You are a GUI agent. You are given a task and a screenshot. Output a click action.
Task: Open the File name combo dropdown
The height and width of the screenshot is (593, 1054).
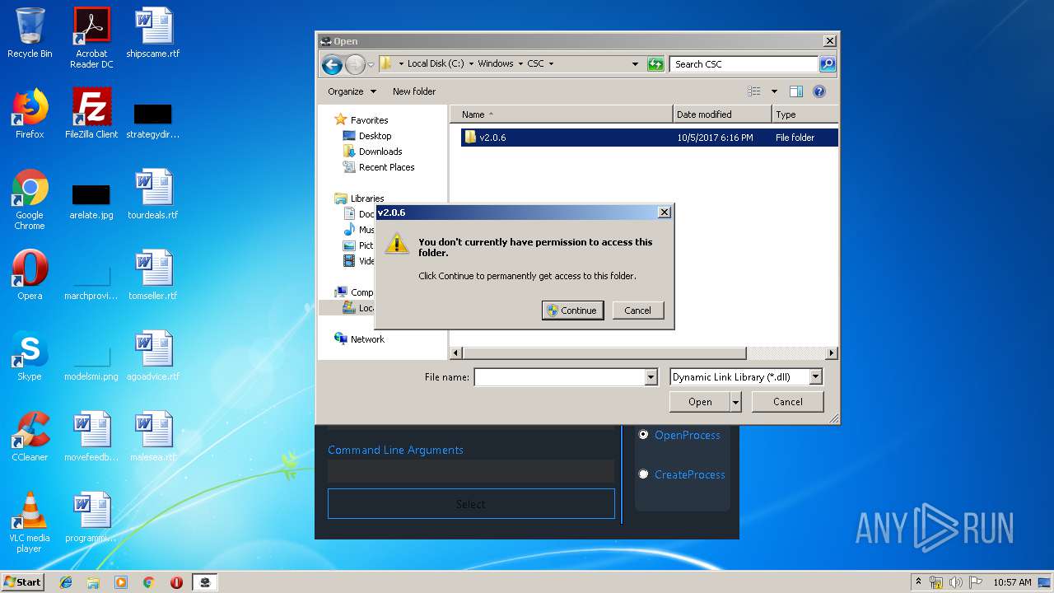tap(651, 377)
